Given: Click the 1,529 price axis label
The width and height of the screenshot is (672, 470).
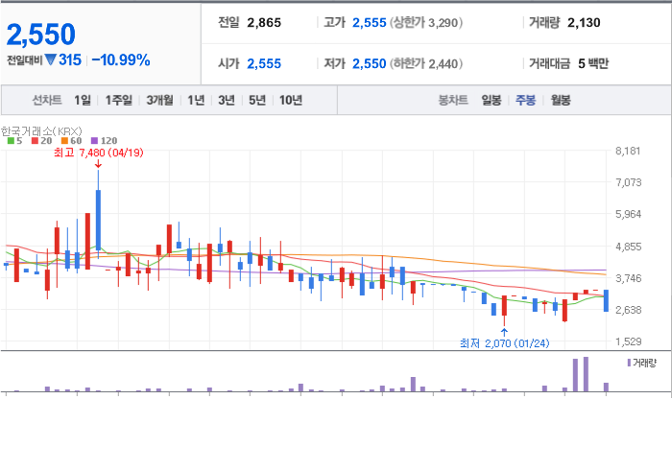Looking at the screenshot, I should (628, 341).
